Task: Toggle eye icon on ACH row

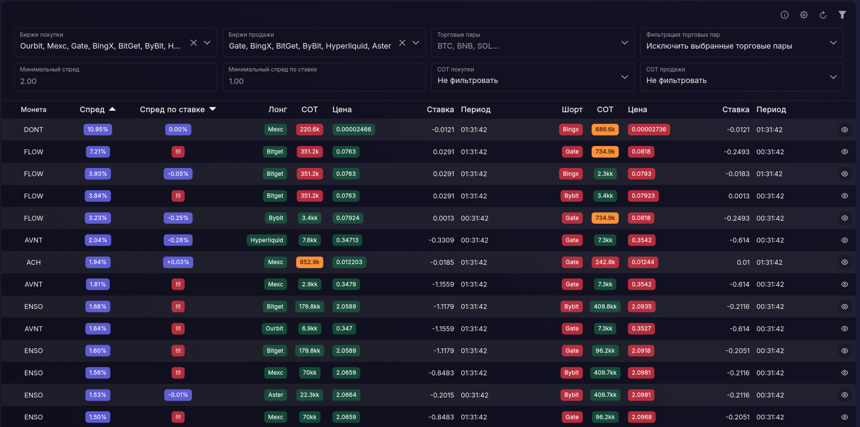Action: point(845,262)
